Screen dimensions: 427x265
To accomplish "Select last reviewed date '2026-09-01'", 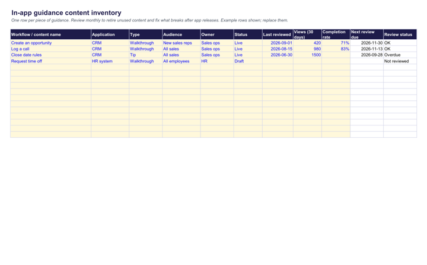I will click(x=278, y=43).
